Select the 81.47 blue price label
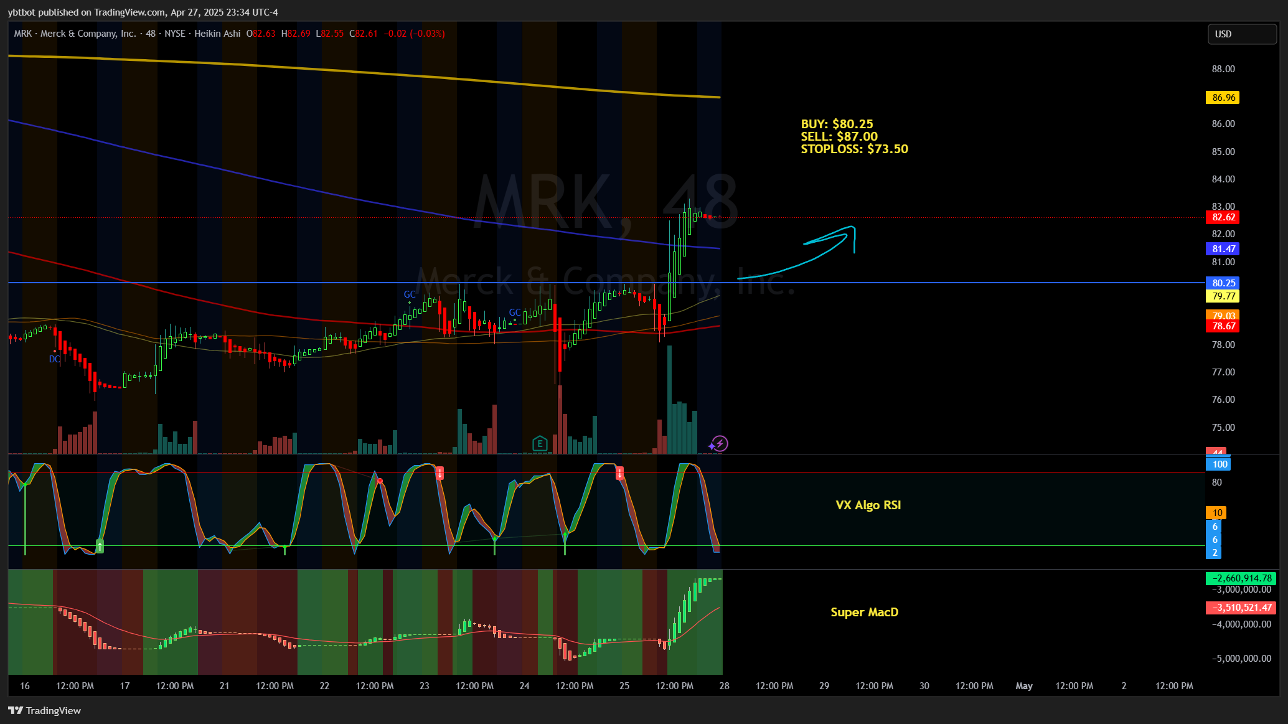 pyautogui.click(x=1223, y=249)
